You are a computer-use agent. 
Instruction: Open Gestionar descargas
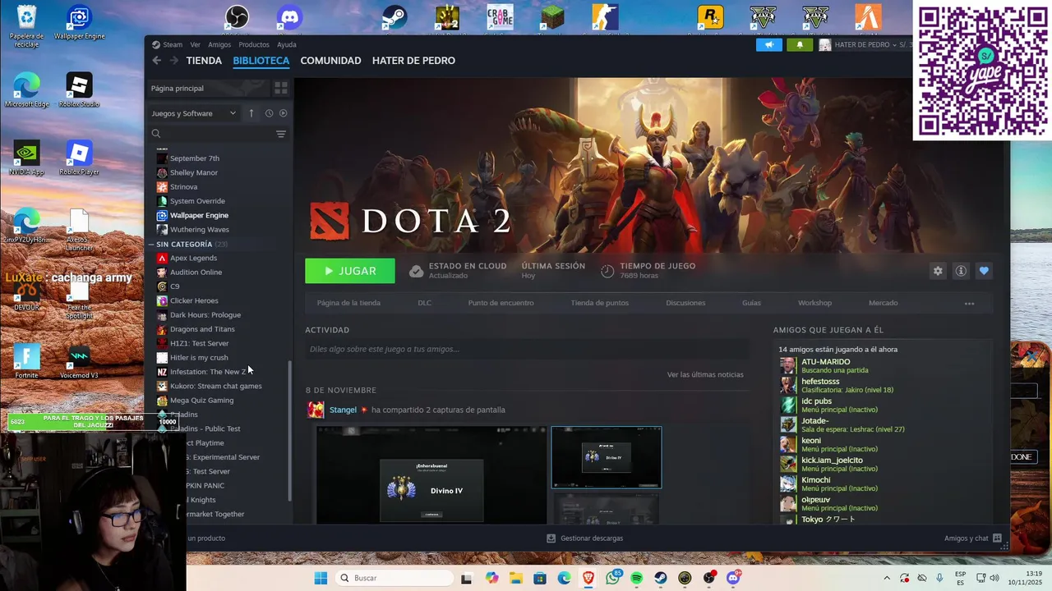(x=585, y=538)
